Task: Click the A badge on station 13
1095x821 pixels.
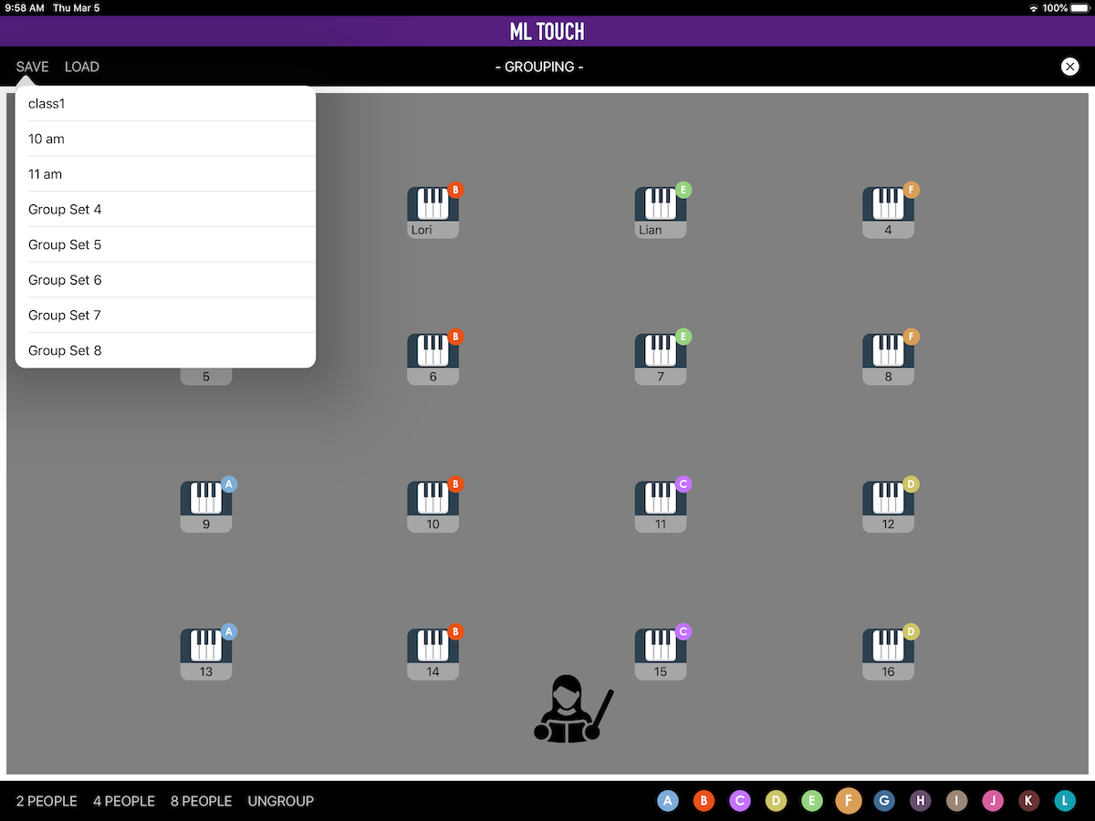Action: [229, 631]
